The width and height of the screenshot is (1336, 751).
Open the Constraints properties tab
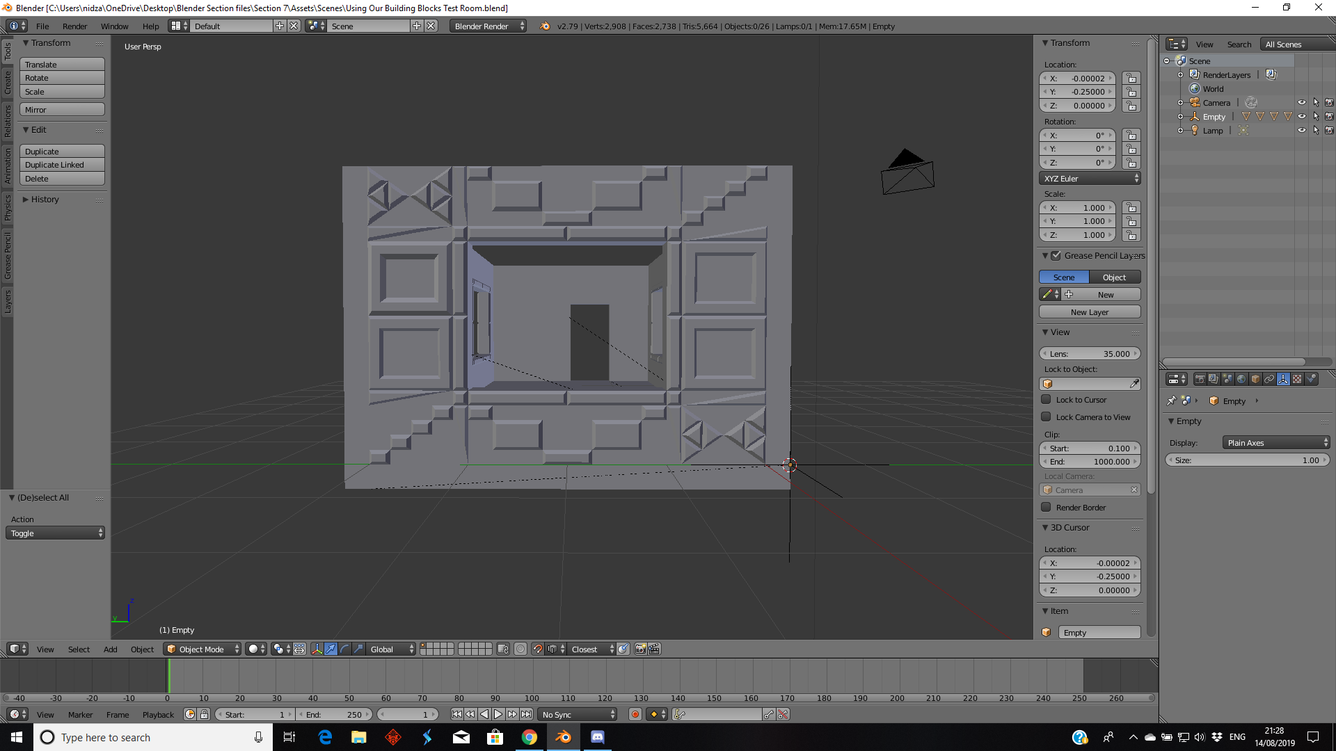click(1269, 380)
